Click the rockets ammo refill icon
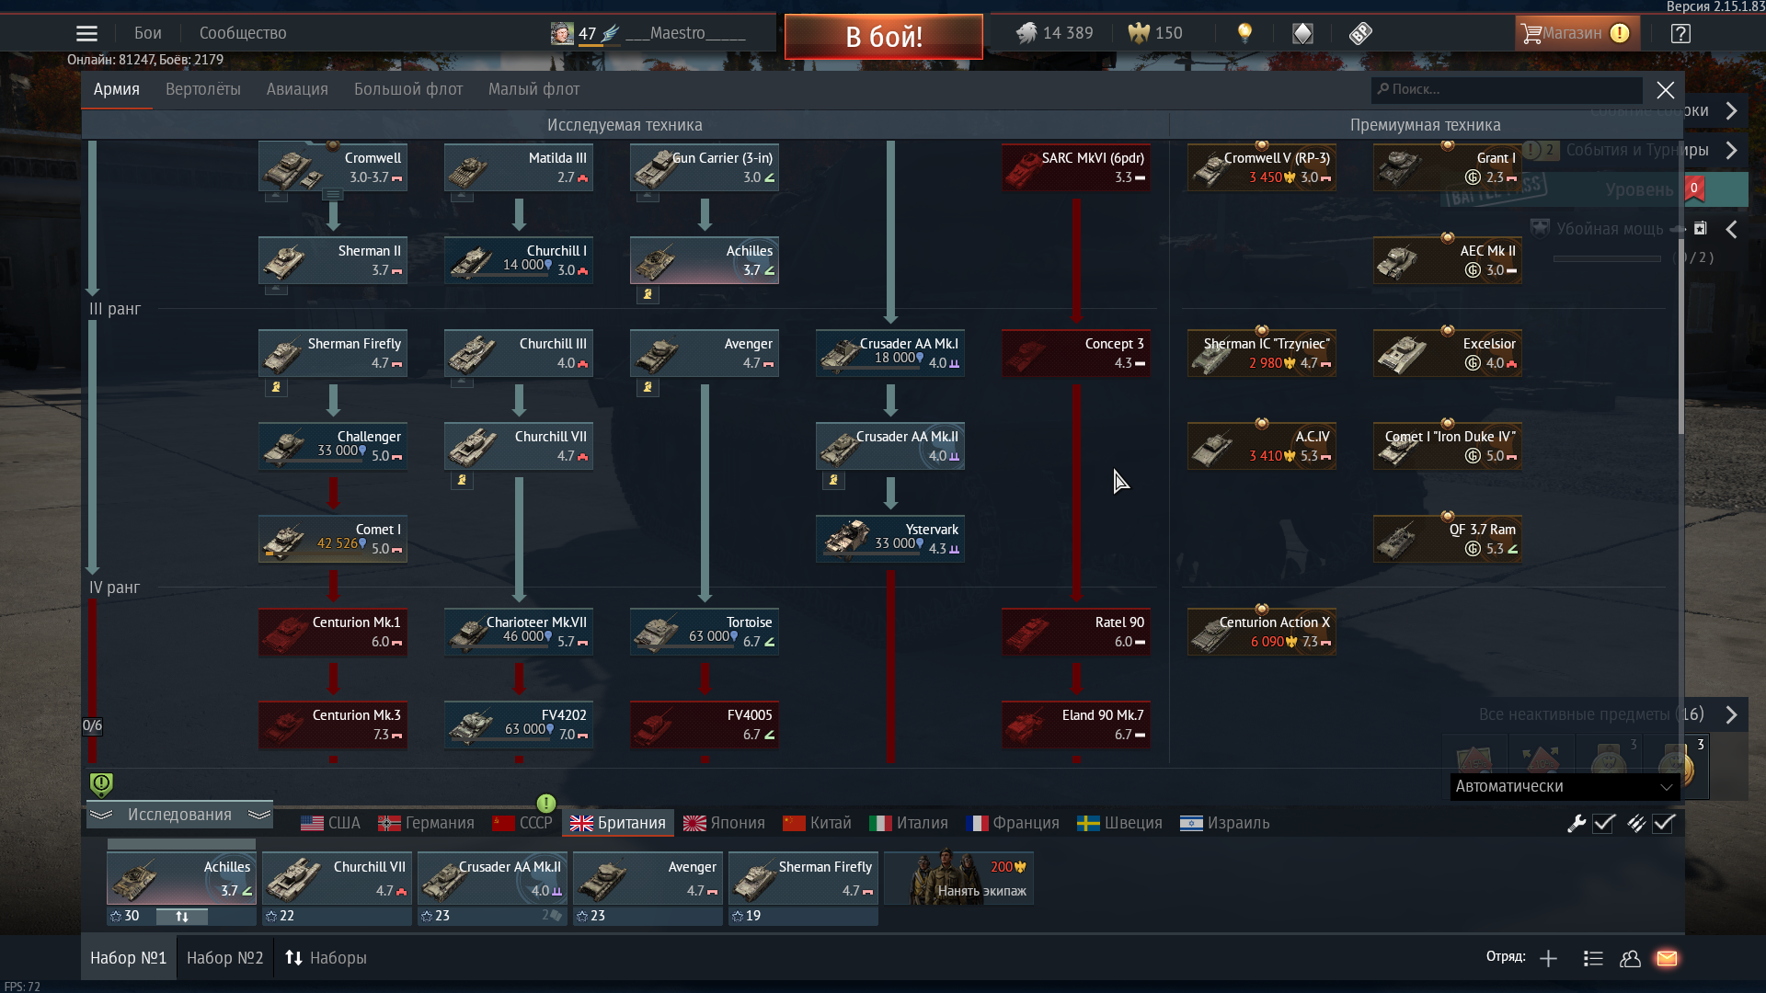 1635,823
